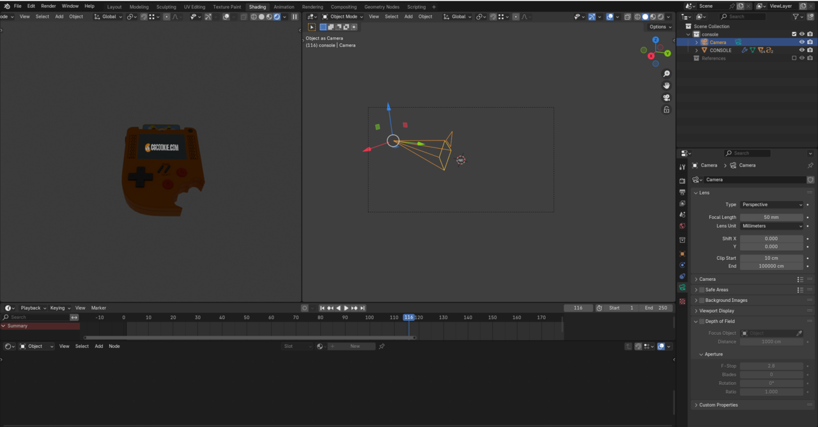Enable the Safe Areas checkbox
Screen dimensions: 818x427
point(702,290)
